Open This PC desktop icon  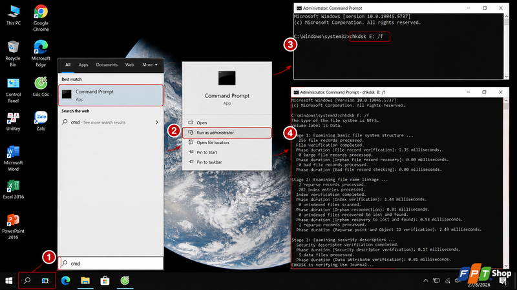pos(13,15)
